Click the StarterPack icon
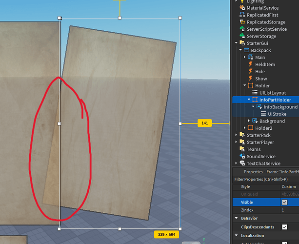 (x=242, y=135)
